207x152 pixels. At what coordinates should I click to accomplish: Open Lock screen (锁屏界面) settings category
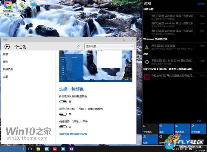[8, 69]
